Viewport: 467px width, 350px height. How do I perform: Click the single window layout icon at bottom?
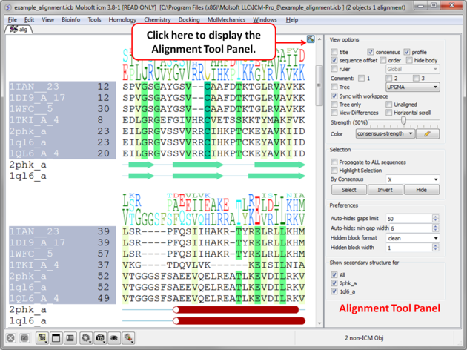[x=56, y=338]
